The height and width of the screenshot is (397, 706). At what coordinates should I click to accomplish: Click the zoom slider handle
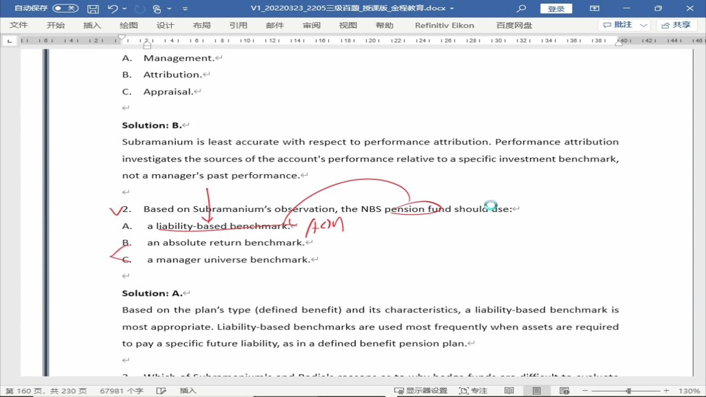(x=628, y=390)
